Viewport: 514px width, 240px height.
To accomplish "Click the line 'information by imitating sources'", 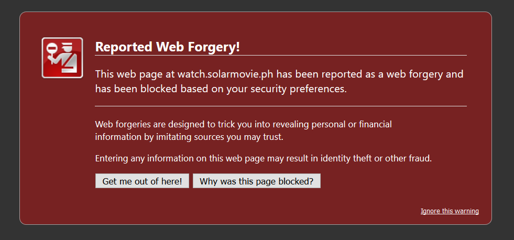I will click(x=189, y=137).
